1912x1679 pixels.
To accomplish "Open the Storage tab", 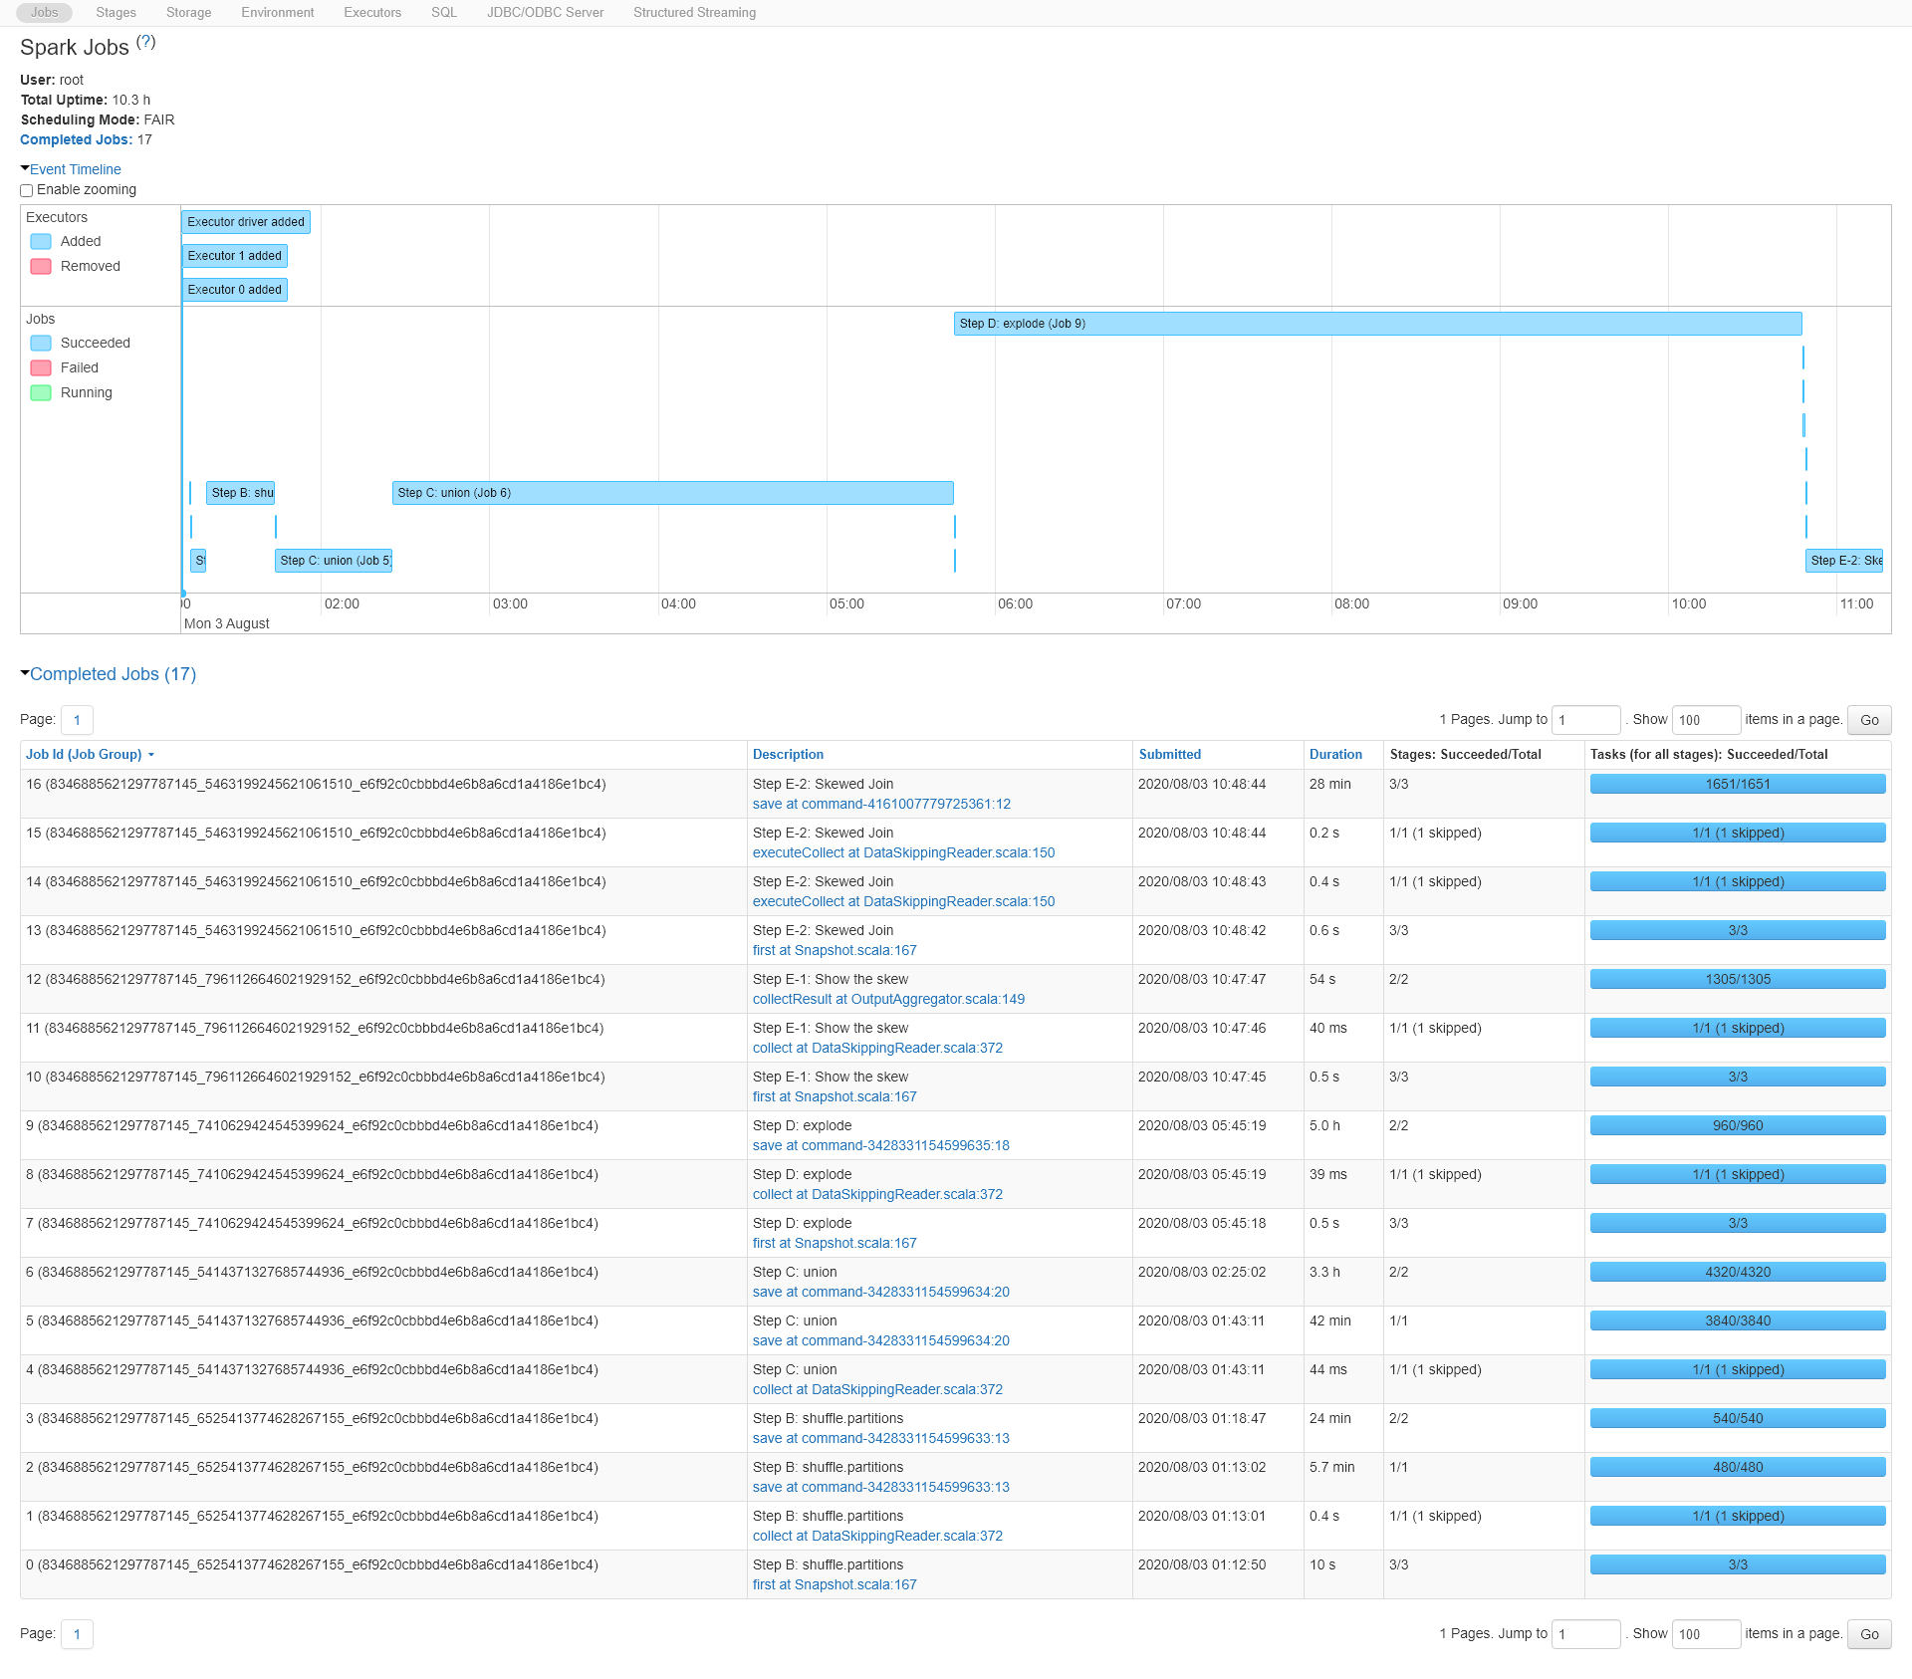I will point(189,13).
